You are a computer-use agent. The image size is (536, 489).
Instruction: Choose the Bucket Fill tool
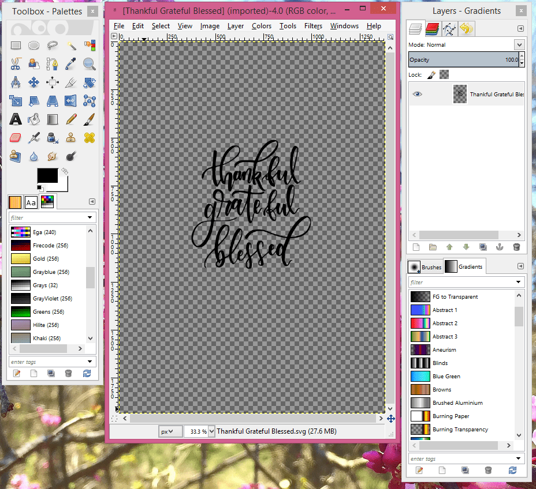pos(33,119)
